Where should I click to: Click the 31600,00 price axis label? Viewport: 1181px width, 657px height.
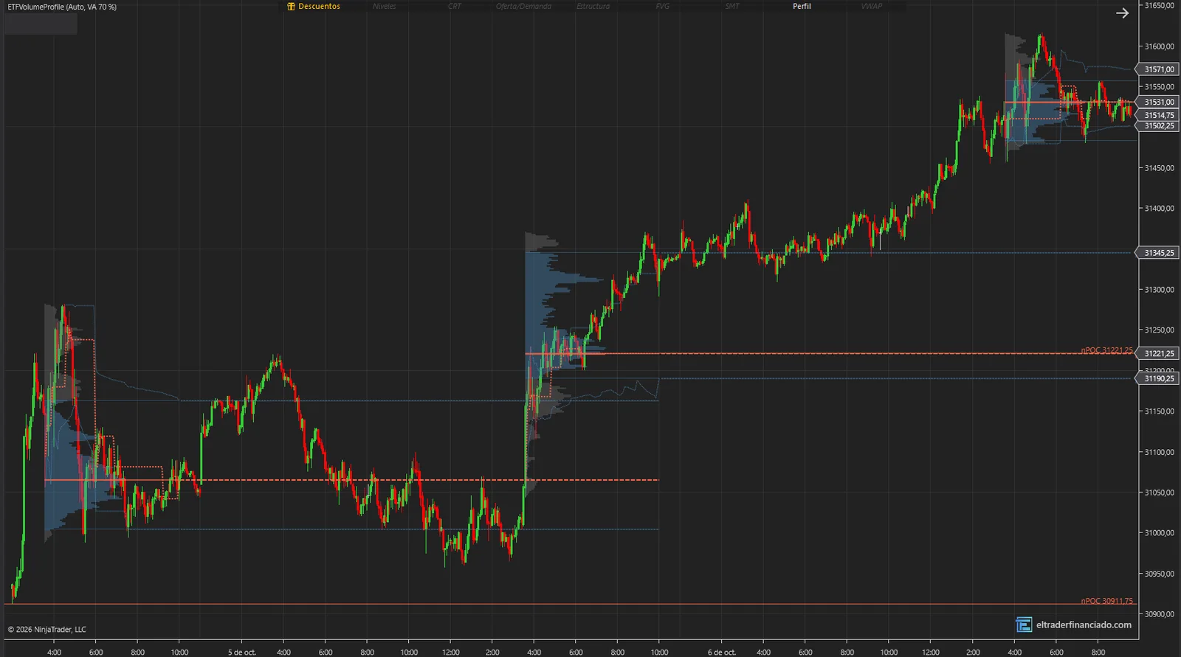(x=1160, y=46)
